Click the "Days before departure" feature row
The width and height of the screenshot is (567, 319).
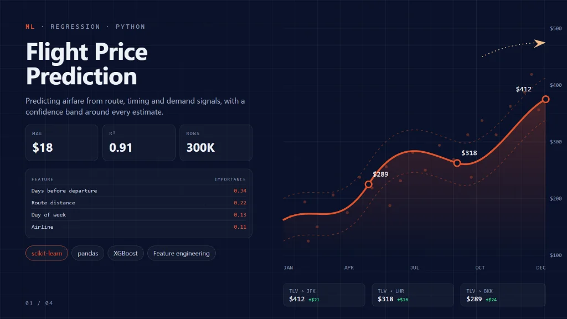(x=139, y=191)
